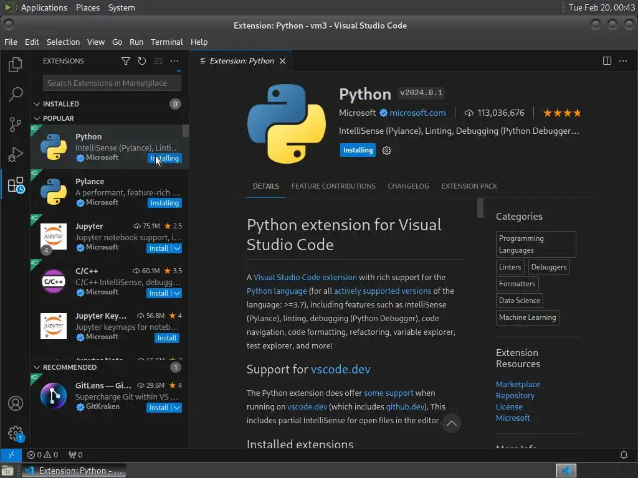Screen dimensions: 638x478
Task: Install the C/C++ extension
Action: pos(159,293)
